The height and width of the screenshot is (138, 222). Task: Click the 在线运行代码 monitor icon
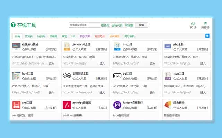tap(16, 46)
